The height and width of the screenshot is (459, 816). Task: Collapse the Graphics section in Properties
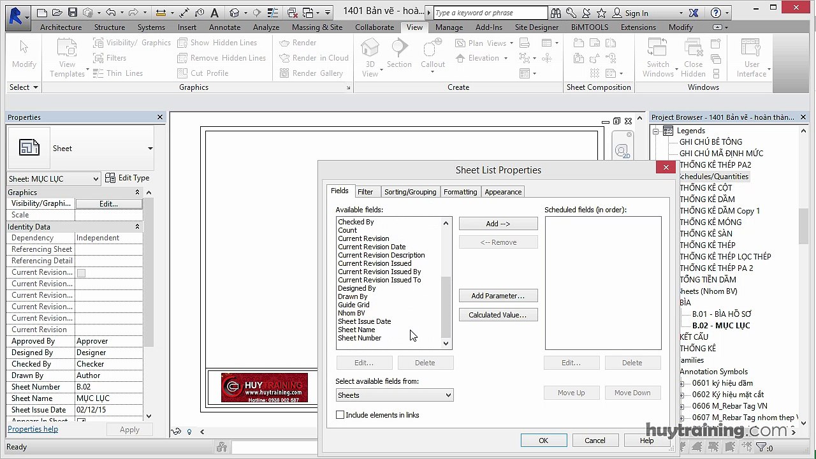137,193
